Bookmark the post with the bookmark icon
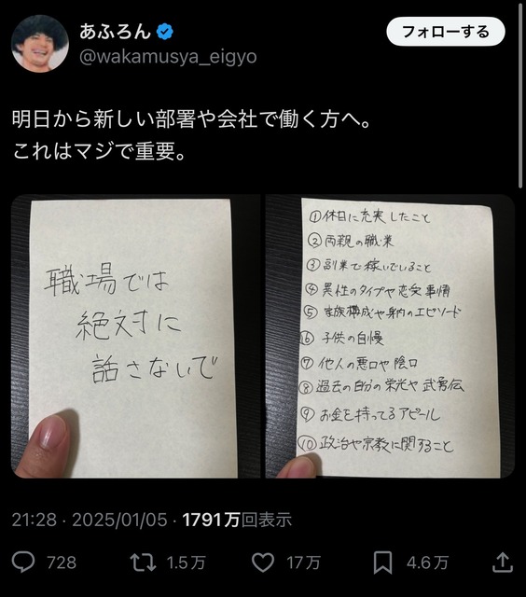The width and height of the screenshot is (526, 597). pos(382,562)
